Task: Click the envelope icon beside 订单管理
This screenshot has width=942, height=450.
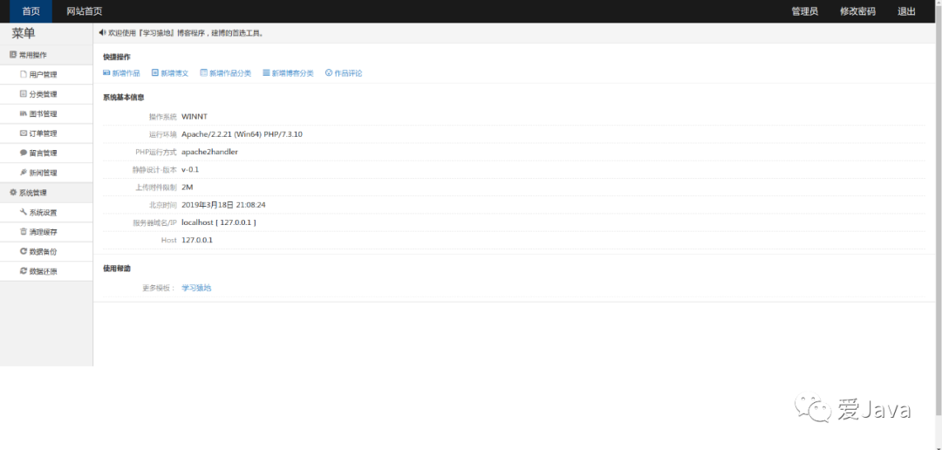Action: pyautogui.click(x=24, y=133)
